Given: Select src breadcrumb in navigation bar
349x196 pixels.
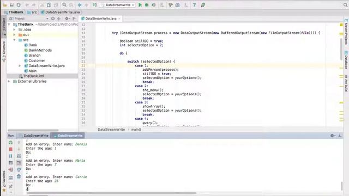Looking at the screenshot, I should [x=32, y=12].
